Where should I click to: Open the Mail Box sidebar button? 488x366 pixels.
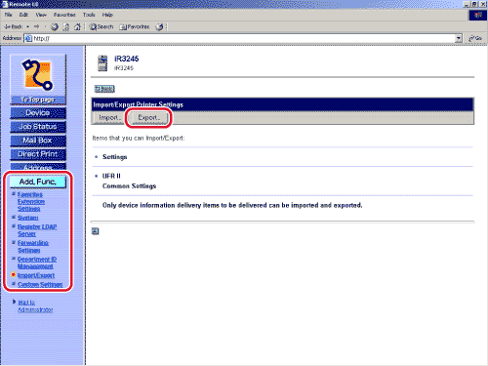[x=38, y=141]
